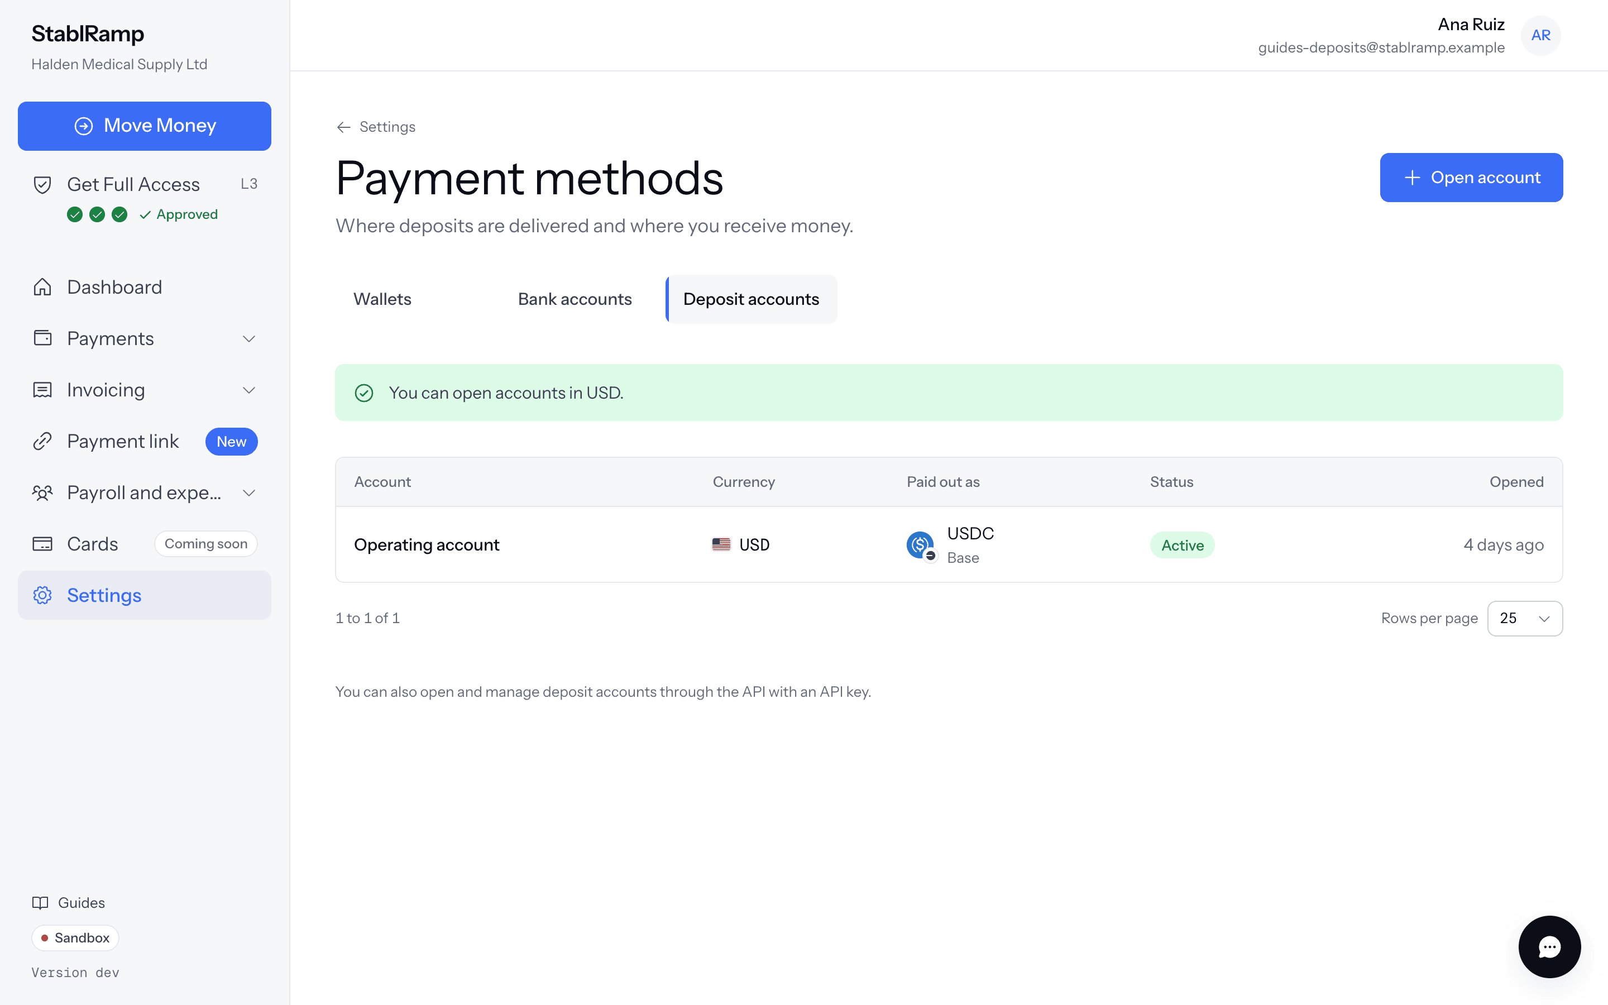Click the Coming soon badge on Cards
This screenshot has width=1608, height=1005.
206,544
